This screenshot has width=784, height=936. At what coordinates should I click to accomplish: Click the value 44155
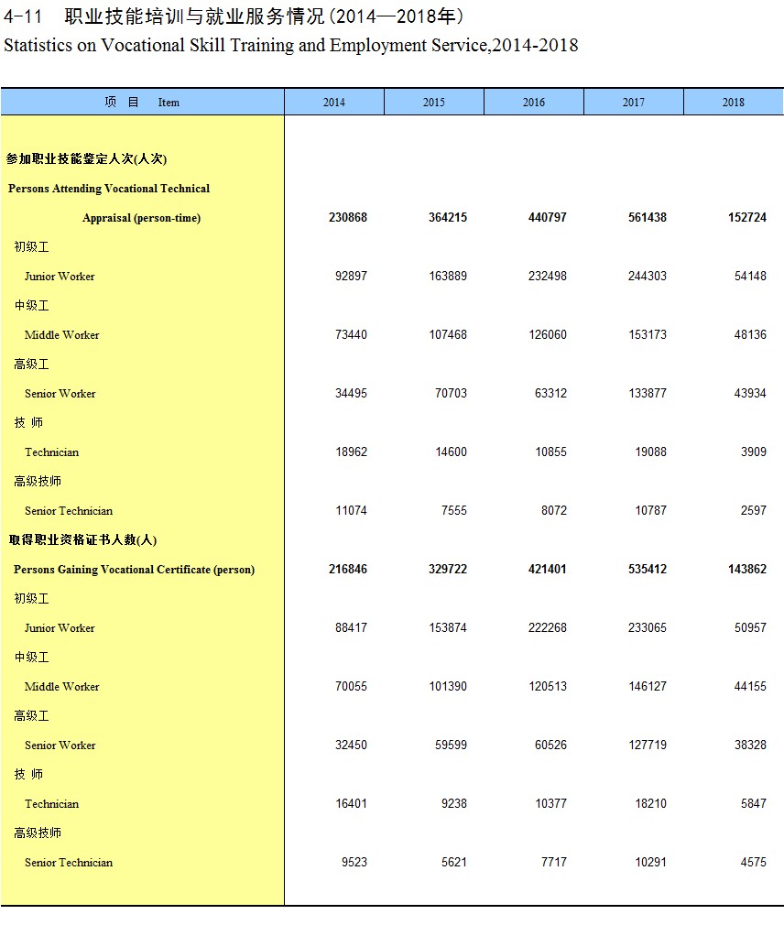click(750, 686)
